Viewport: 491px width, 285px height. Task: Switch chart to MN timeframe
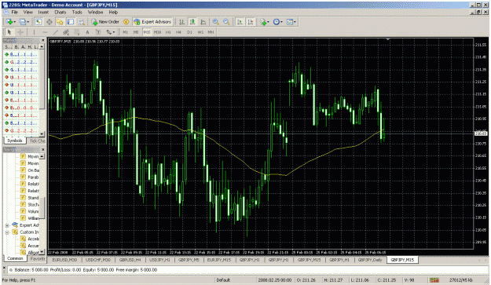tap(211, 32)
